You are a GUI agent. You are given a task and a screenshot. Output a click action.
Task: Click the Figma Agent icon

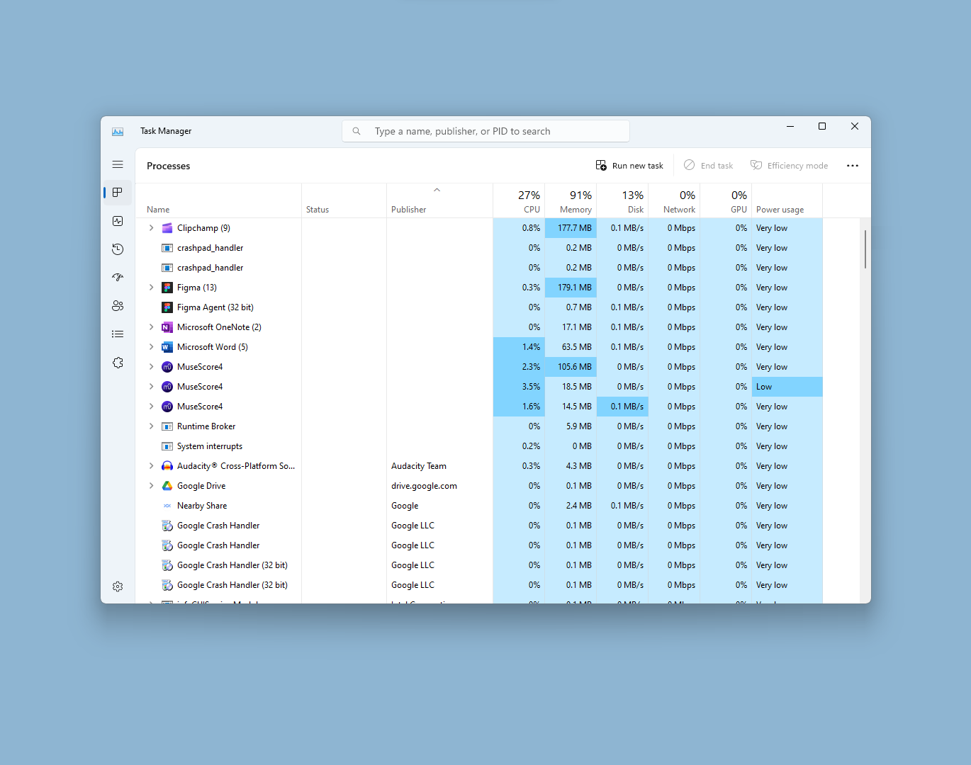coord(167,307)
